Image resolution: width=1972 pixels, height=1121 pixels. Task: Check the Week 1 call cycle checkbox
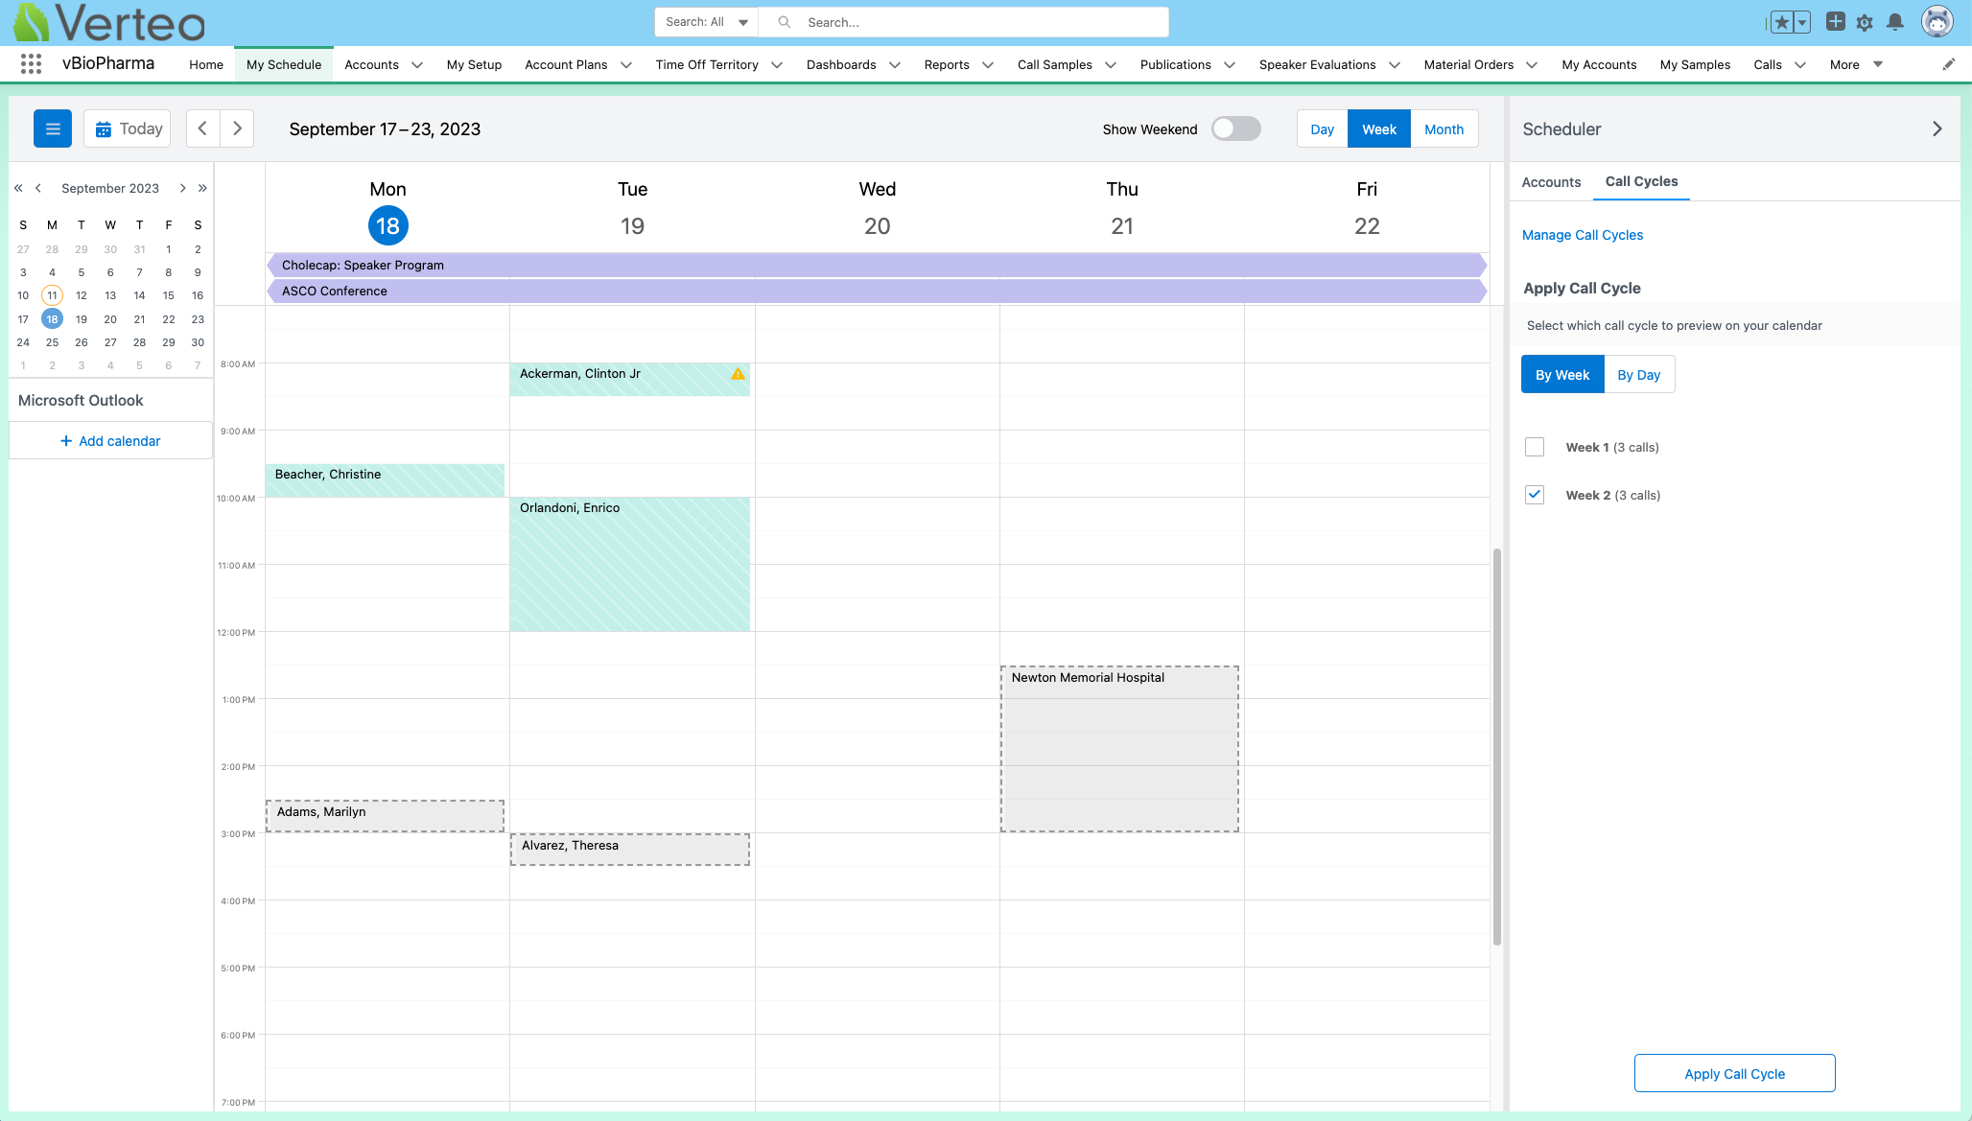(x=1535, y=447)
